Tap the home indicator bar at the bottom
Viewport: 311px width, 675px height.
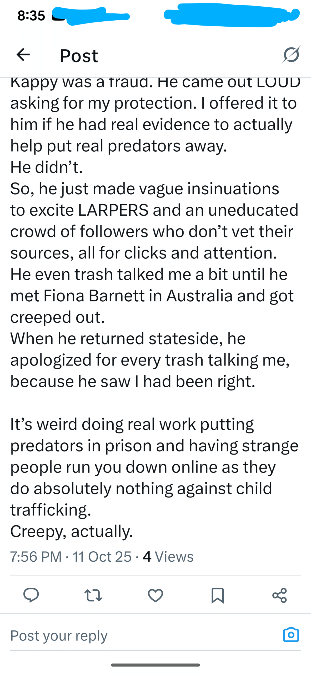point(155,665)
